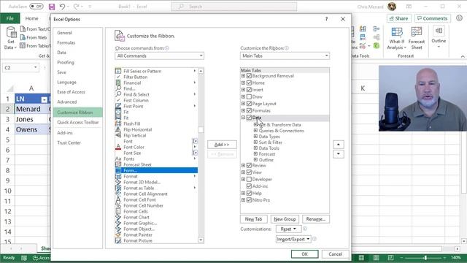Open the Choose commands from dropdown

(x=159, y=56)
